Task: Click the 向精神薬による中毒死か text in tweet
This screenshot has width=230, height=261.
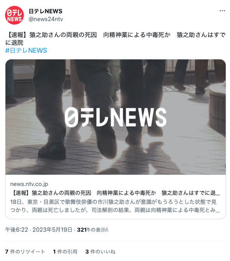Action: pyautogui.click(x=137, y=35)
